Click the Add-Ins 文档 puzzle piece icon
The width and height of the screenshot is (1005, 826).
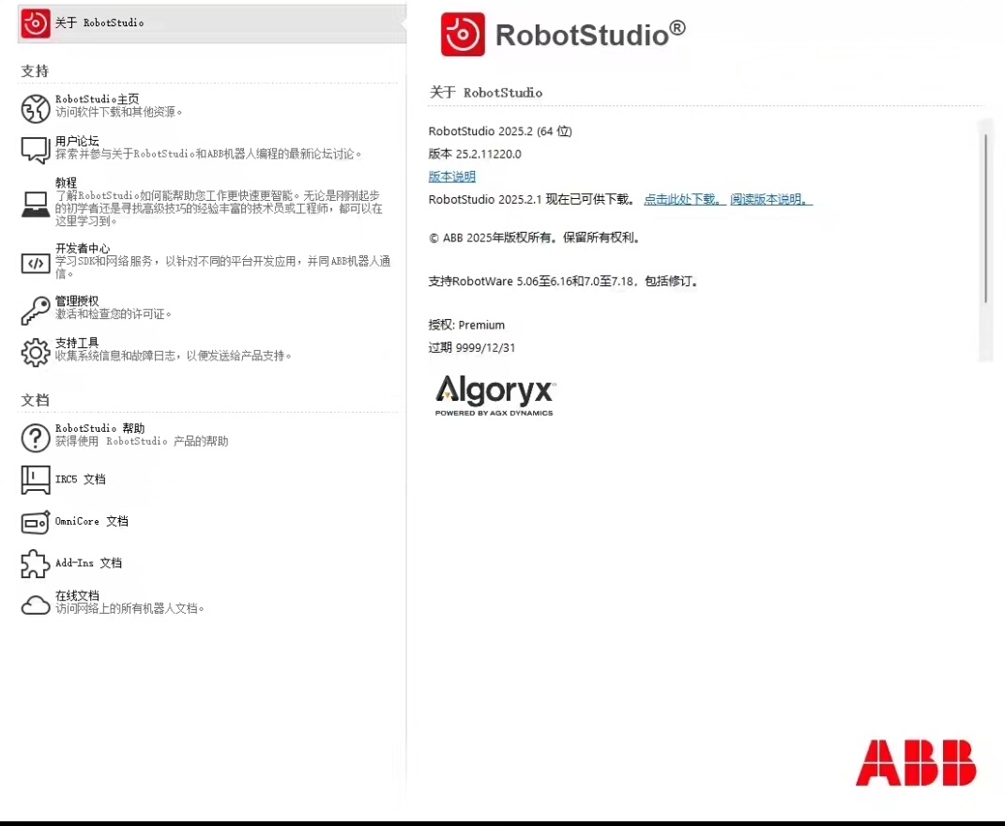coord(36,564)
